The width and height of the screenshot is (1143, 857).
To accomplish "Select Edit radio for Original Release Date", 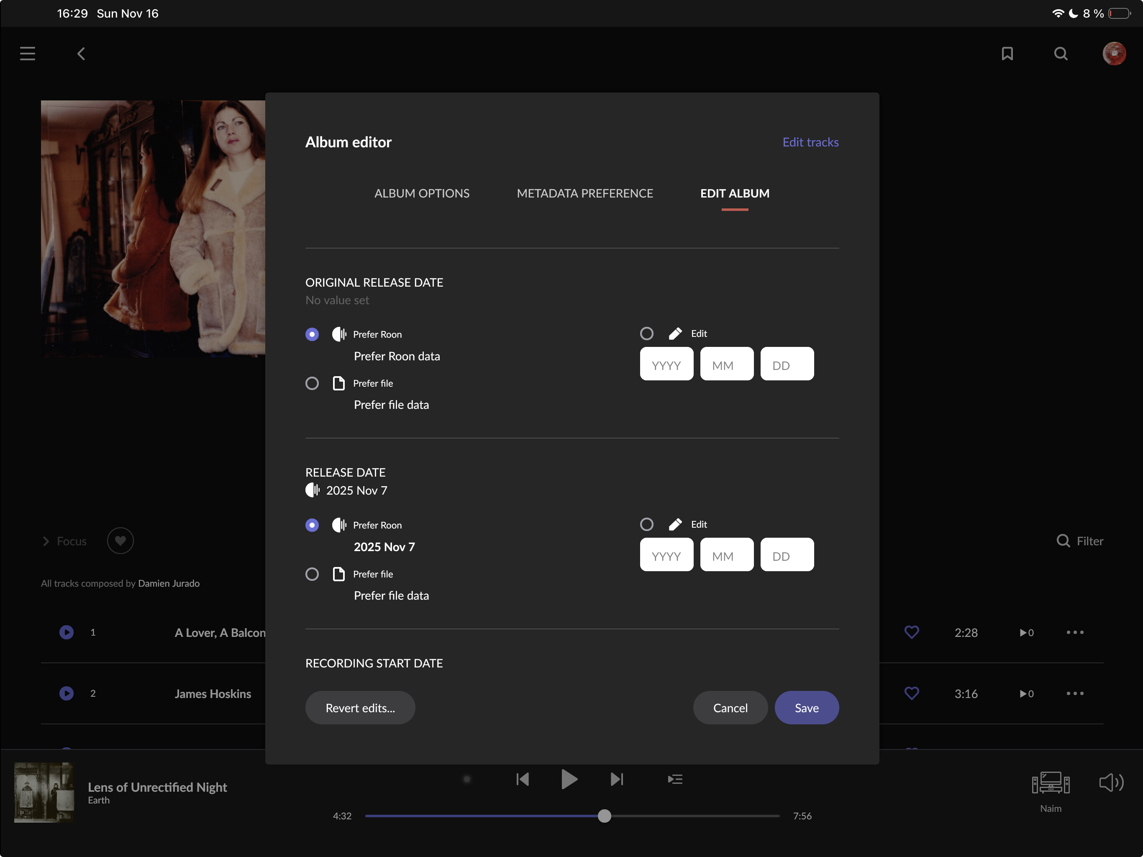I will tap(646, 334).
